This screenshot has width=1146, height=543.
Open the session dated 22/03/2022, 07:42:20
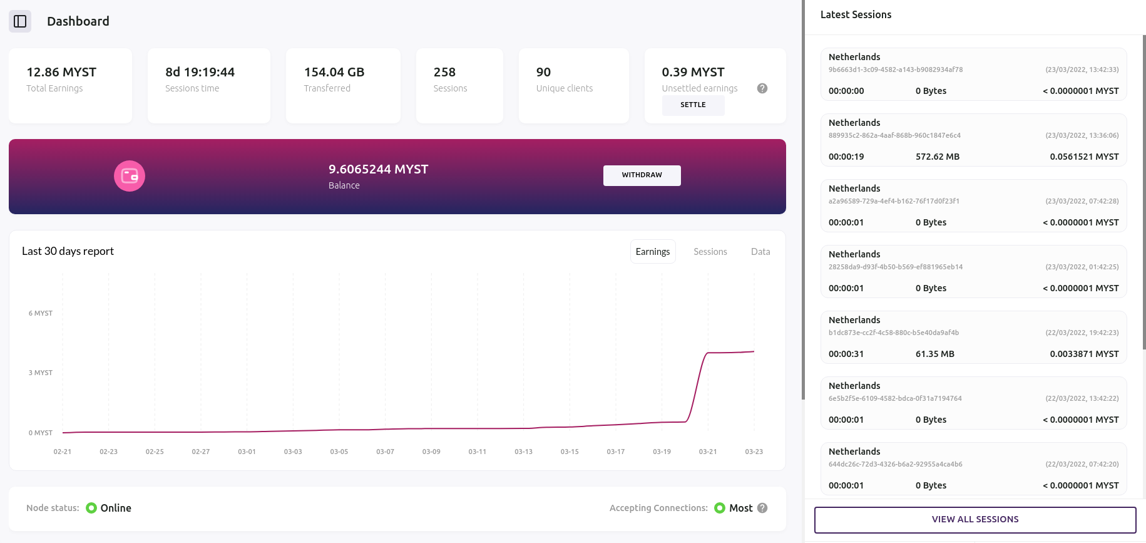(x=974, y=468)
